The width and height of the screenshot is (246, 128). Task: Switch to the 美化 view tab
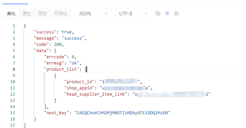11,13
